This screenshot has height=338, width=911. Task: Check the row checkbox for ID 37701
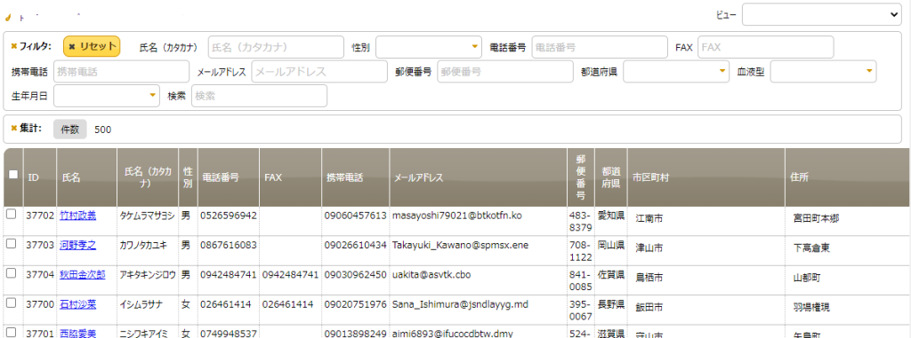tap(11, 332)
